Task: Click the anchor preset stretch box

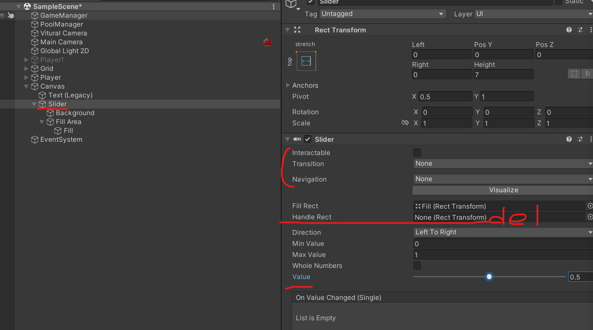Action: coord(306,61)
